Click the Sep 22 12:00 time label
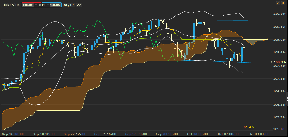Screen dimensions: 288x137 coord(74,134)
